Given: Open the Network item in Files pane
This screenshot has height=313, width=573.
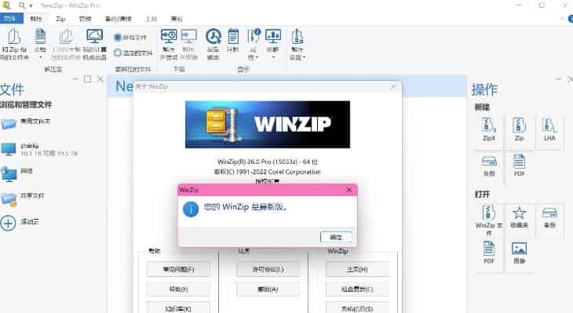Looking at the screenshot, I should pos(16,173).
